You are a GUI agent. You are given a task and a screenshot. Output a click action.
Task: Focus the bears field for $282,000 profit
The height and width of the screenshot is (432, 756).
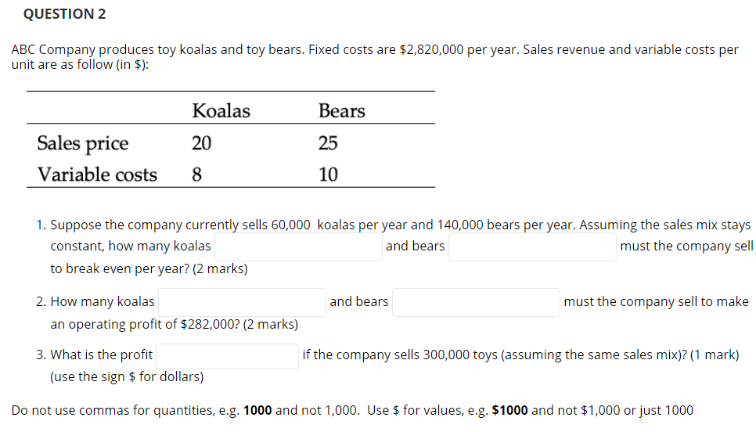click(475, 302)
